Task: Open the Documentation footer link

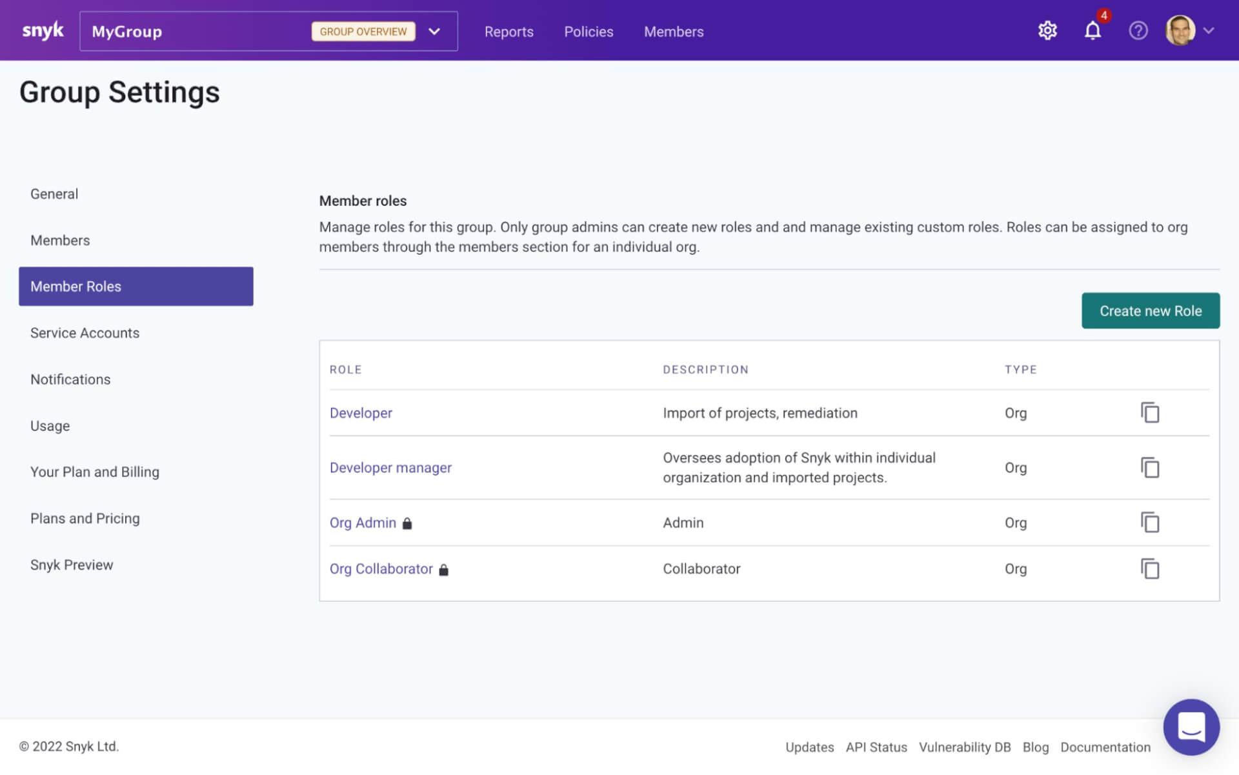Action: click(1105, 747)
